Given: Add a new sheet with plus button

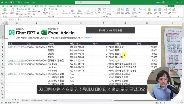Looking at the screenshot, I should [x=63, y=100].
